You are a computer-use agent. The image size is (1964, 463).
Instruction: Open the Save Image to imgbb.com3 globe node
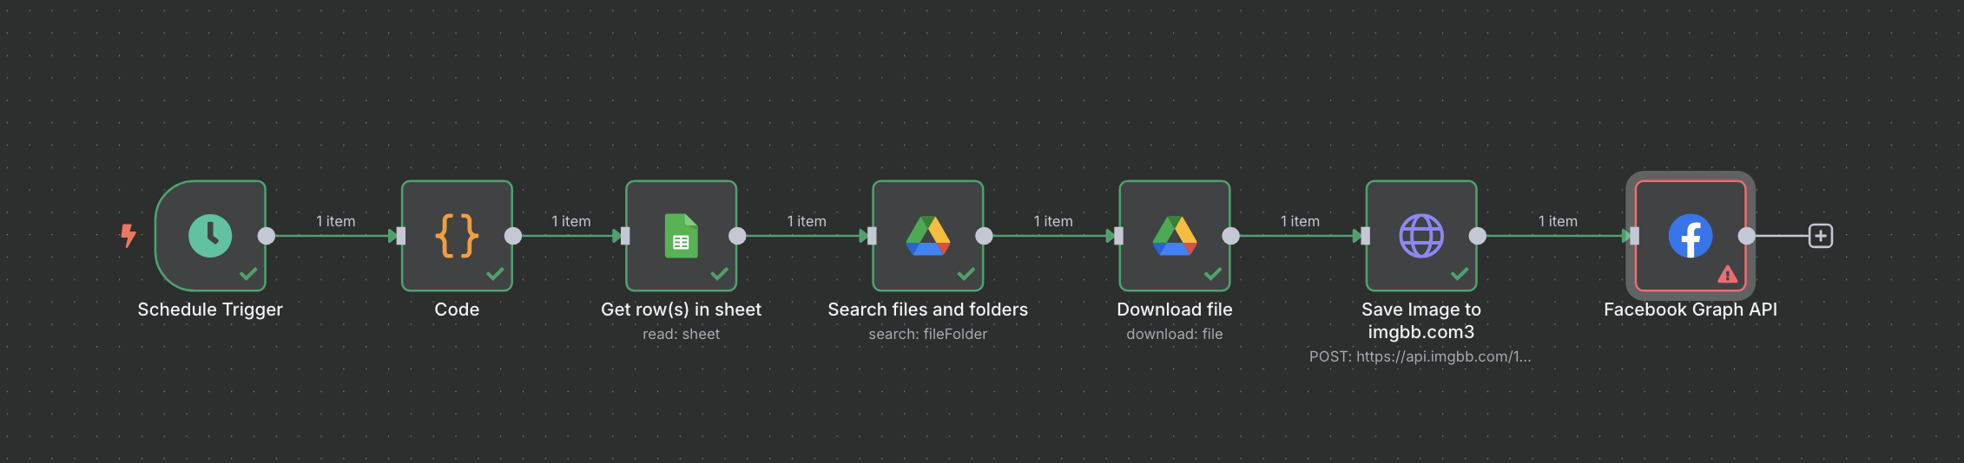click(x=1420, y=236)
